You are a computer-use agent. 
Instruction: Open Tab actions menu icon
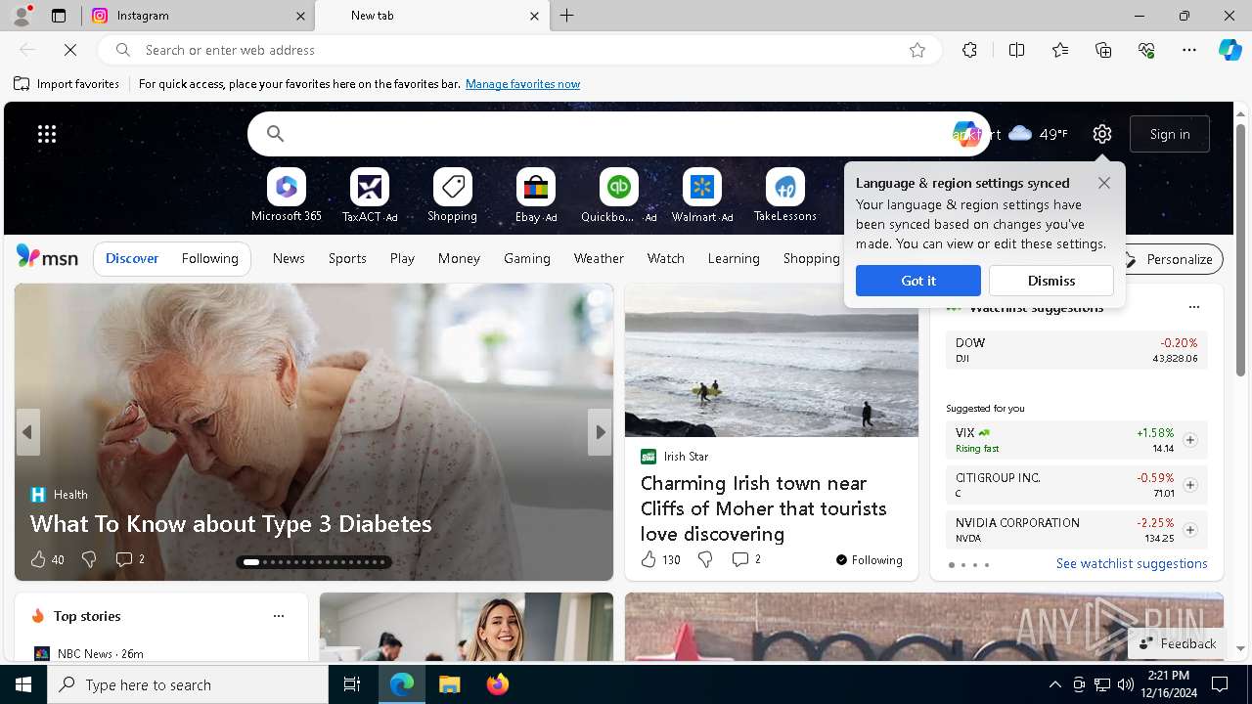59,16
